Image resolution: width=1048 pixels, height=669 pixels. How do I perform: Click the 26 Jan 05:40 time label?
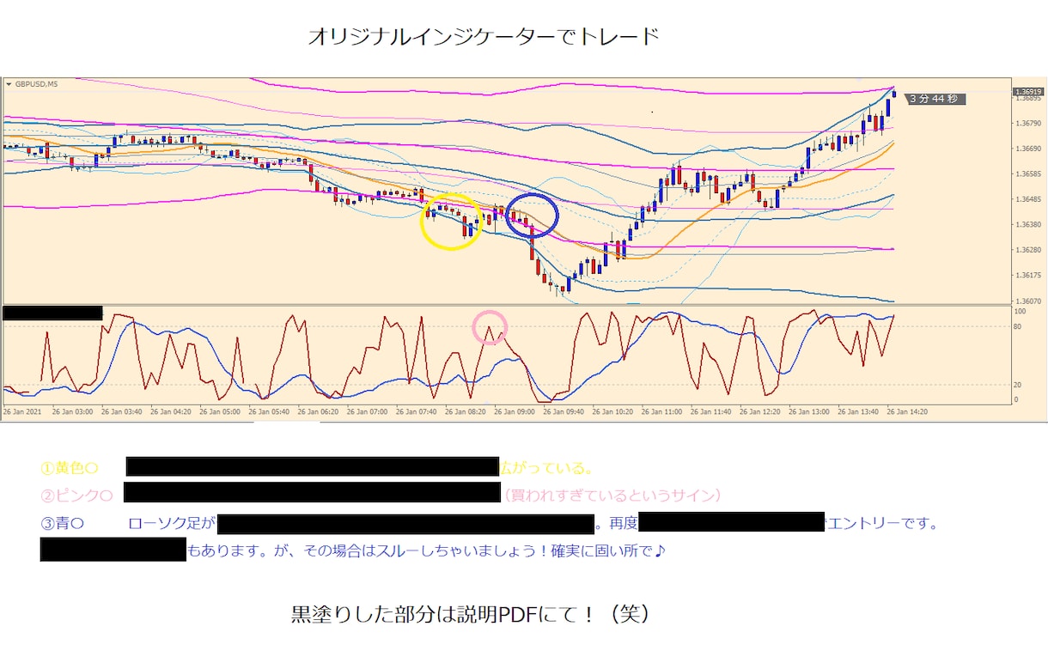268,412
